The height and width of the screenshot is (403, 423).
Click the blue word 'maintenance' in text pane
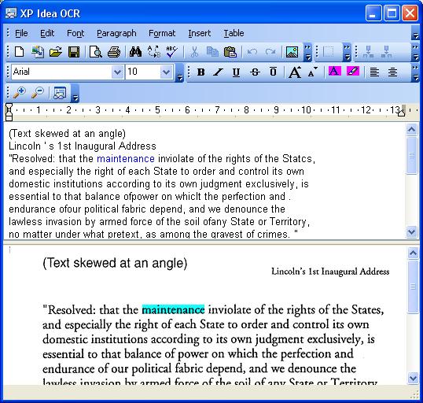[x=126, y=158]
